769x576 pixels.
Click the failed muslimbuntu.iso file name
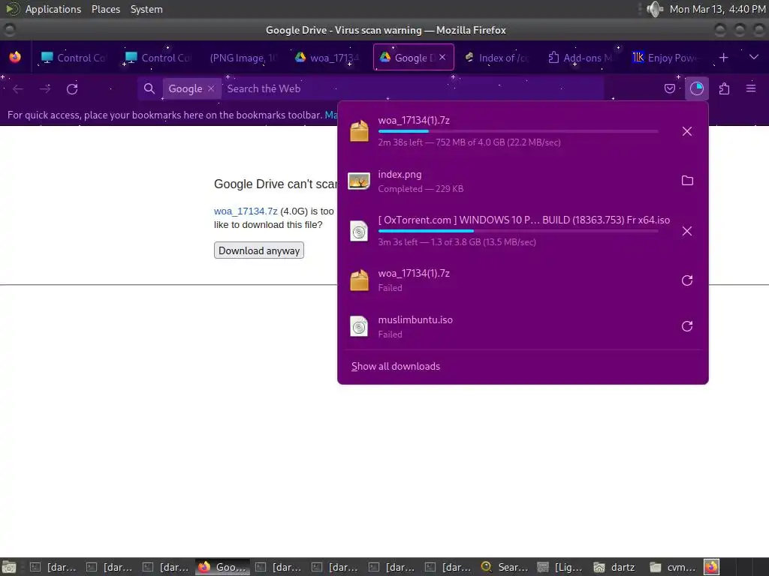tap(415, 319)
